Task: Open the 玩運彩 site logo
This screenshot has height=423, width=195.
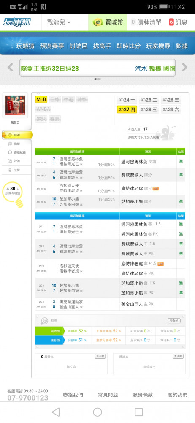Action: [17, 22]
